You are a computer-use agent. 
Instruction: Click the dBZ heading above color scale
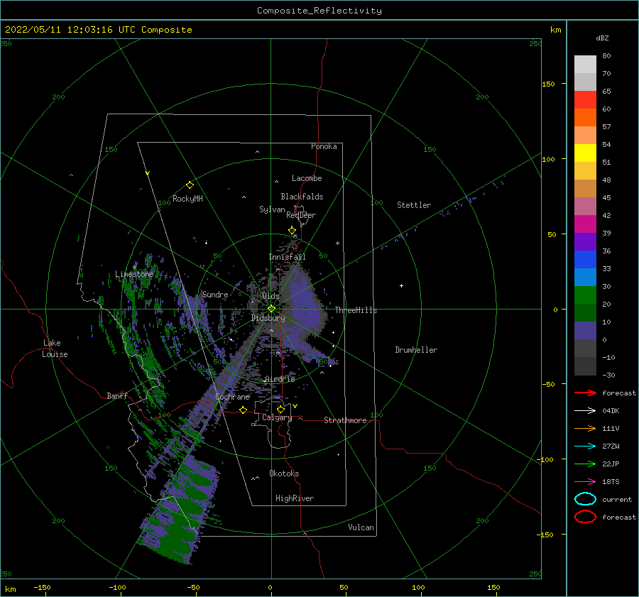click(602, 38)
